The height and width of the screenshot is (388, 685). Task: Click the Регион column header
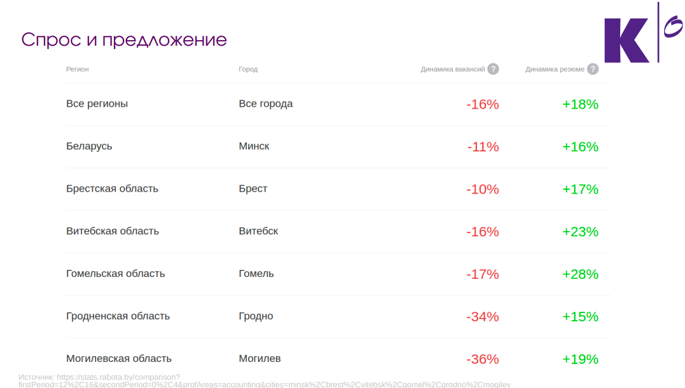(x=78, y=69)
